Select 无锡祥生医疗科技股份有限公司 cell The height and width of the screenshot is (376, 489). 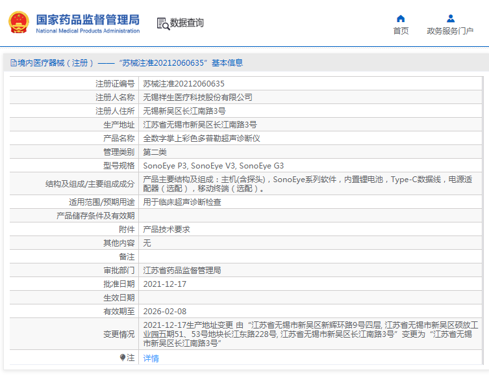coord(197,98)
